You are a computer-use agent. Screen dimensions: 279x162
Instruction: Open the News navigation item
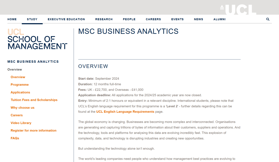[199, 19]
